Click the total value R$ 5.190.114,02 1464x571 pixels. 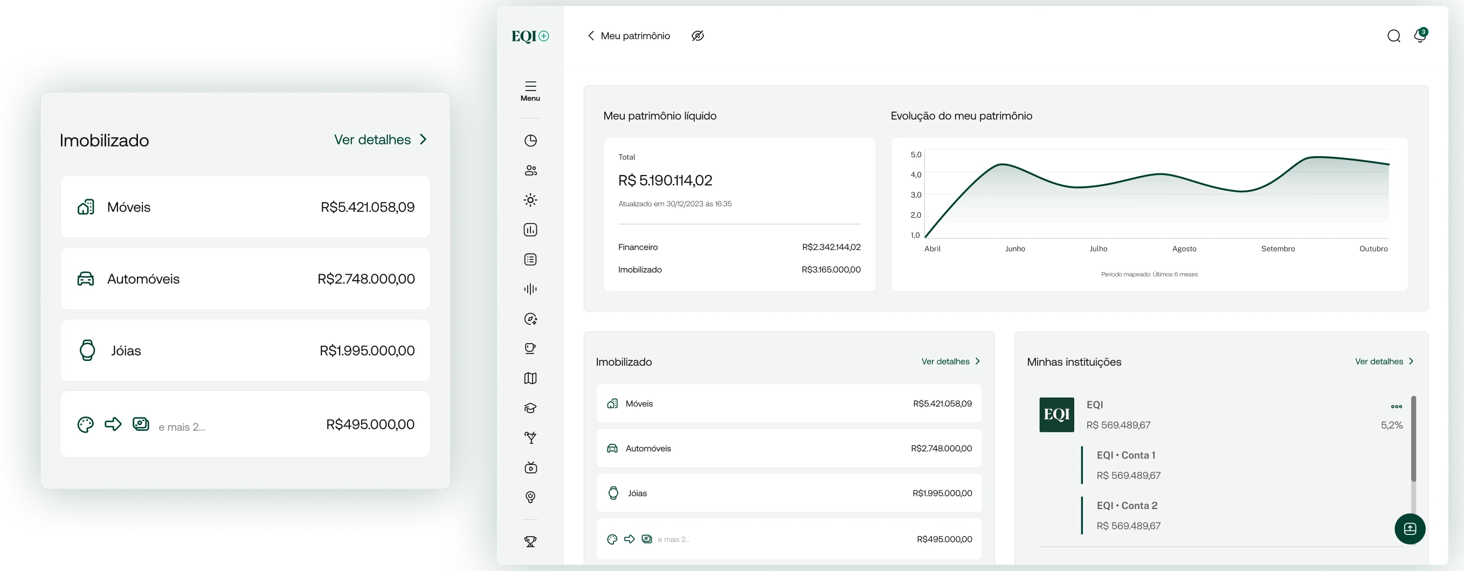pos(665,180)
